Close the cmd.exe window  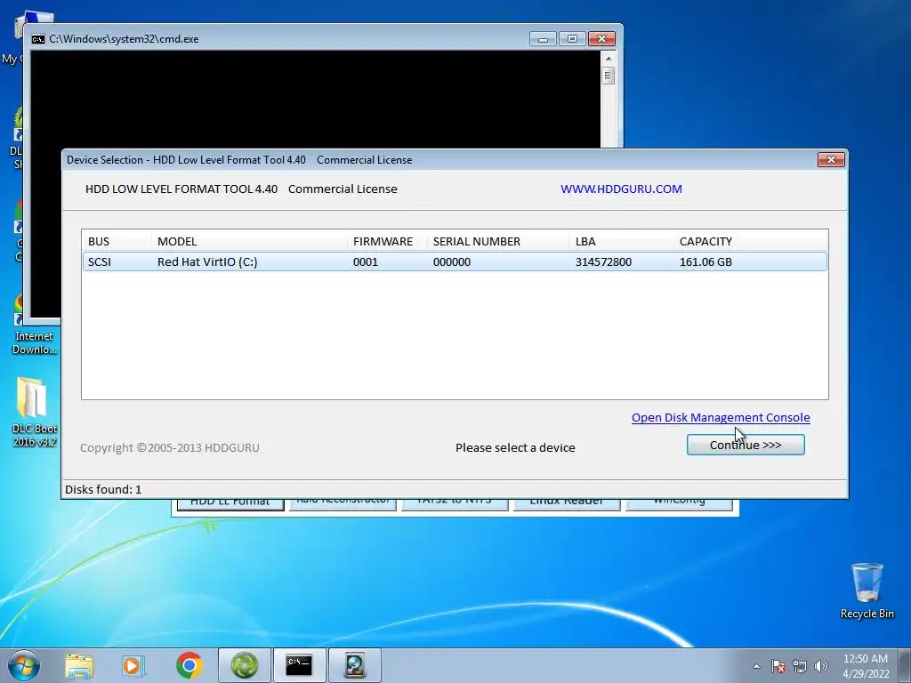pyautogui.click(x=602, y=39)
